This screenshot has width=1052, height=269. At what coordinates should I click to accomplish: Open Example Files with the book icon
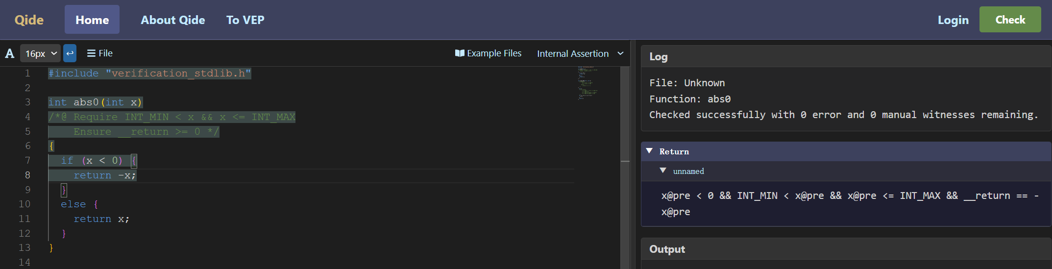[x=488, y=53]
